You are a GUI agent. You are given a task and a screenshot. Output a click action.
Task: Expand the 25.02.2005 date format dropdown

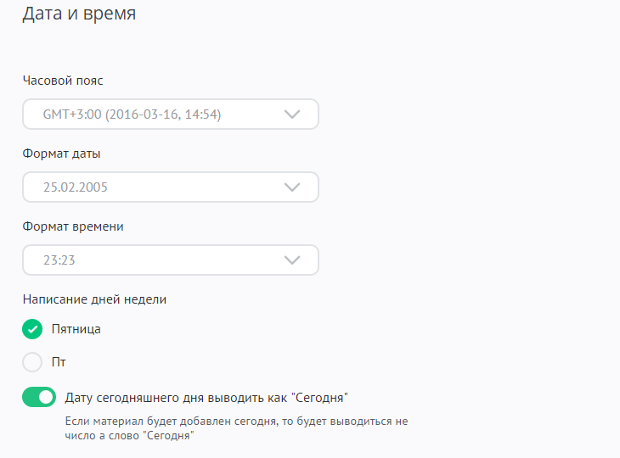pyautogui.click(x=170, y=187)
